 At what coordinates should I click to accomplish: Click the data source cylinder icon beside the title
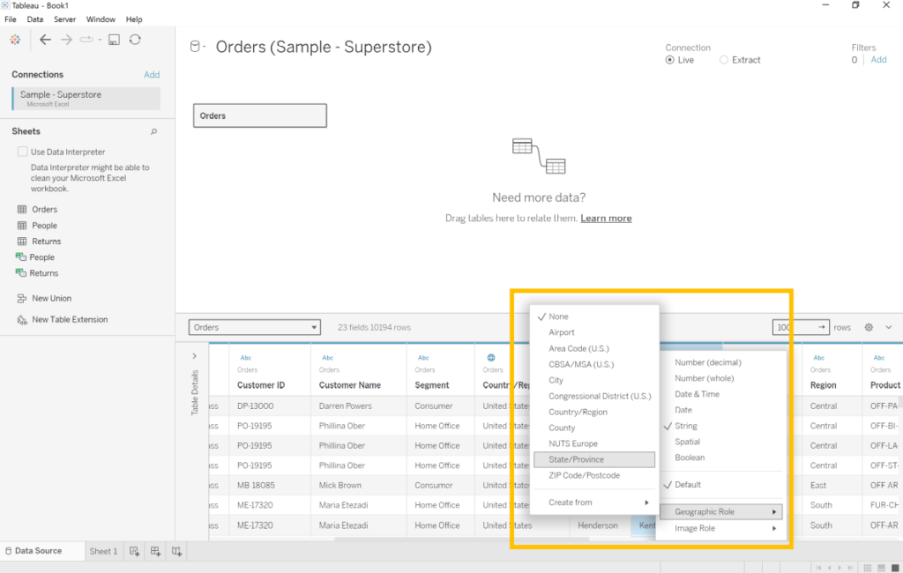195,47
